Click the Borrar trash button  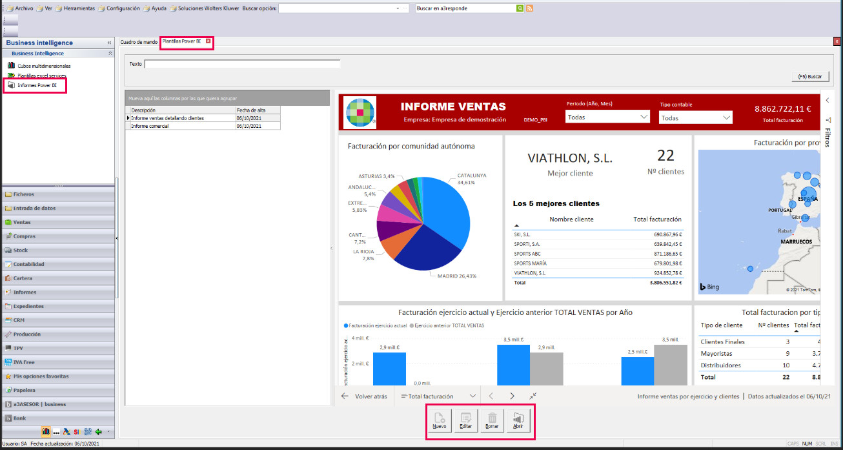click(492, 421)
